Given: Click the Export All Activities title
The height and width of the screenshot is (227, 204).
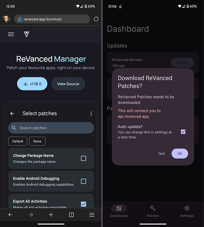Looking at the screenshot, I should [30, 201].
